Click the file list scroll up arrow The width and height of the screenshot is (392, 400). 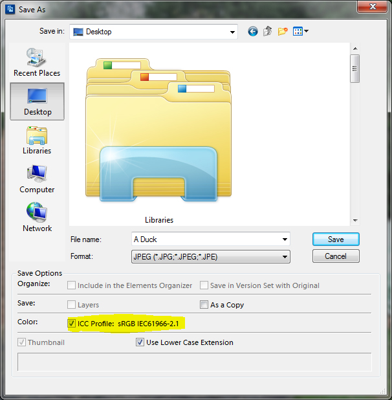coord(355,49)
